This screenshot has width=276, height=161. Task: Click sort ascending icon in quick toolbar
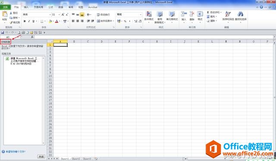pos(36,33)
